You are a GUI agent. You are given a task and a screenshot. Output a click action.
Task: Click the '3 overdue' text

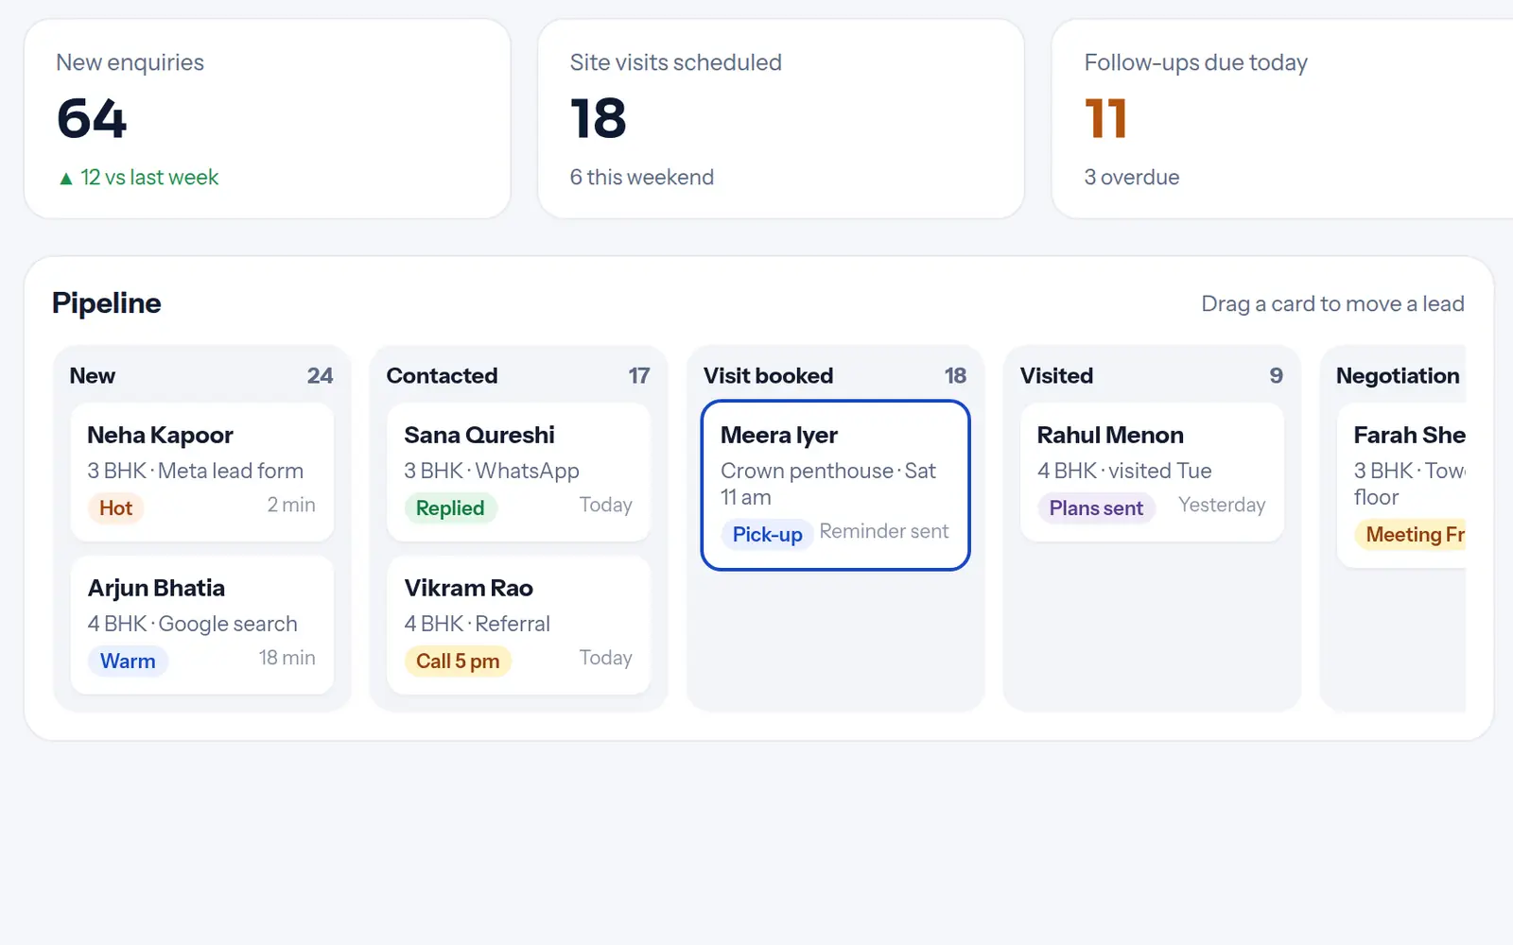coord(1132,178)
